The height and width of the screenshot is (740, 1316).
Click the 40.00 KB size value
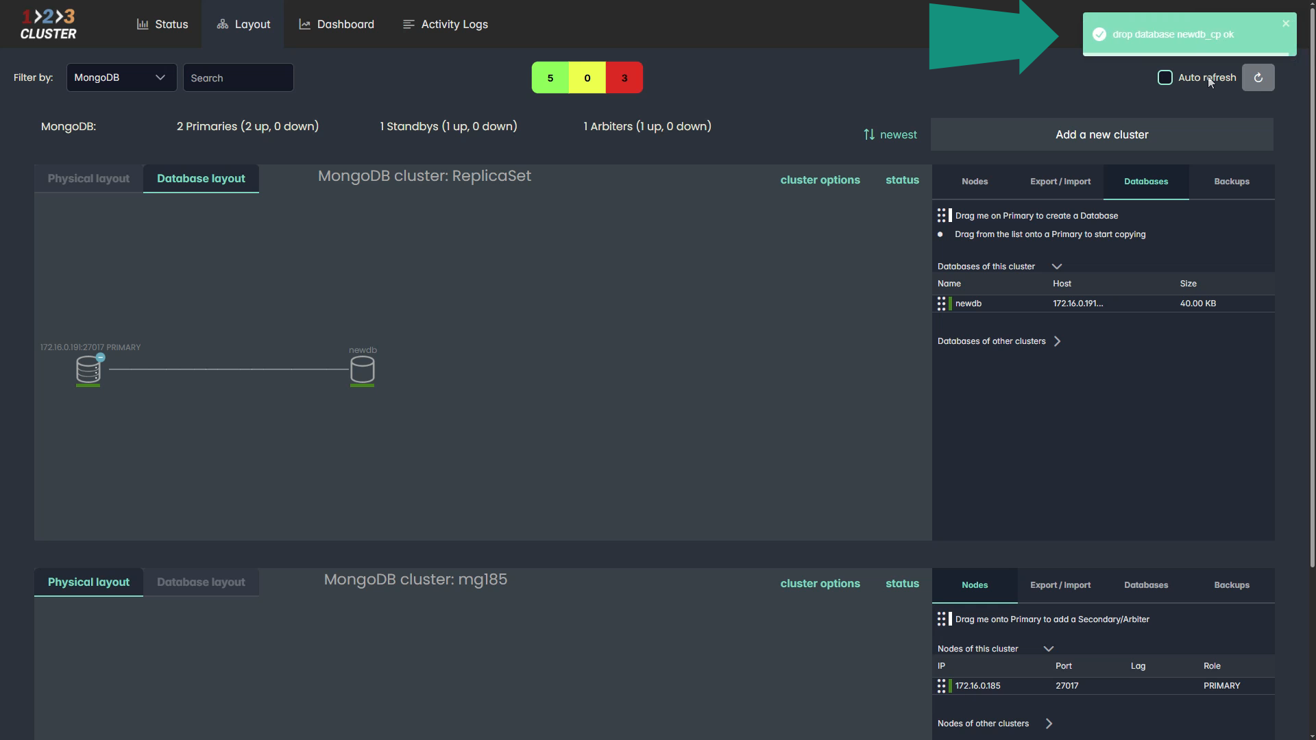[1198, 304]
